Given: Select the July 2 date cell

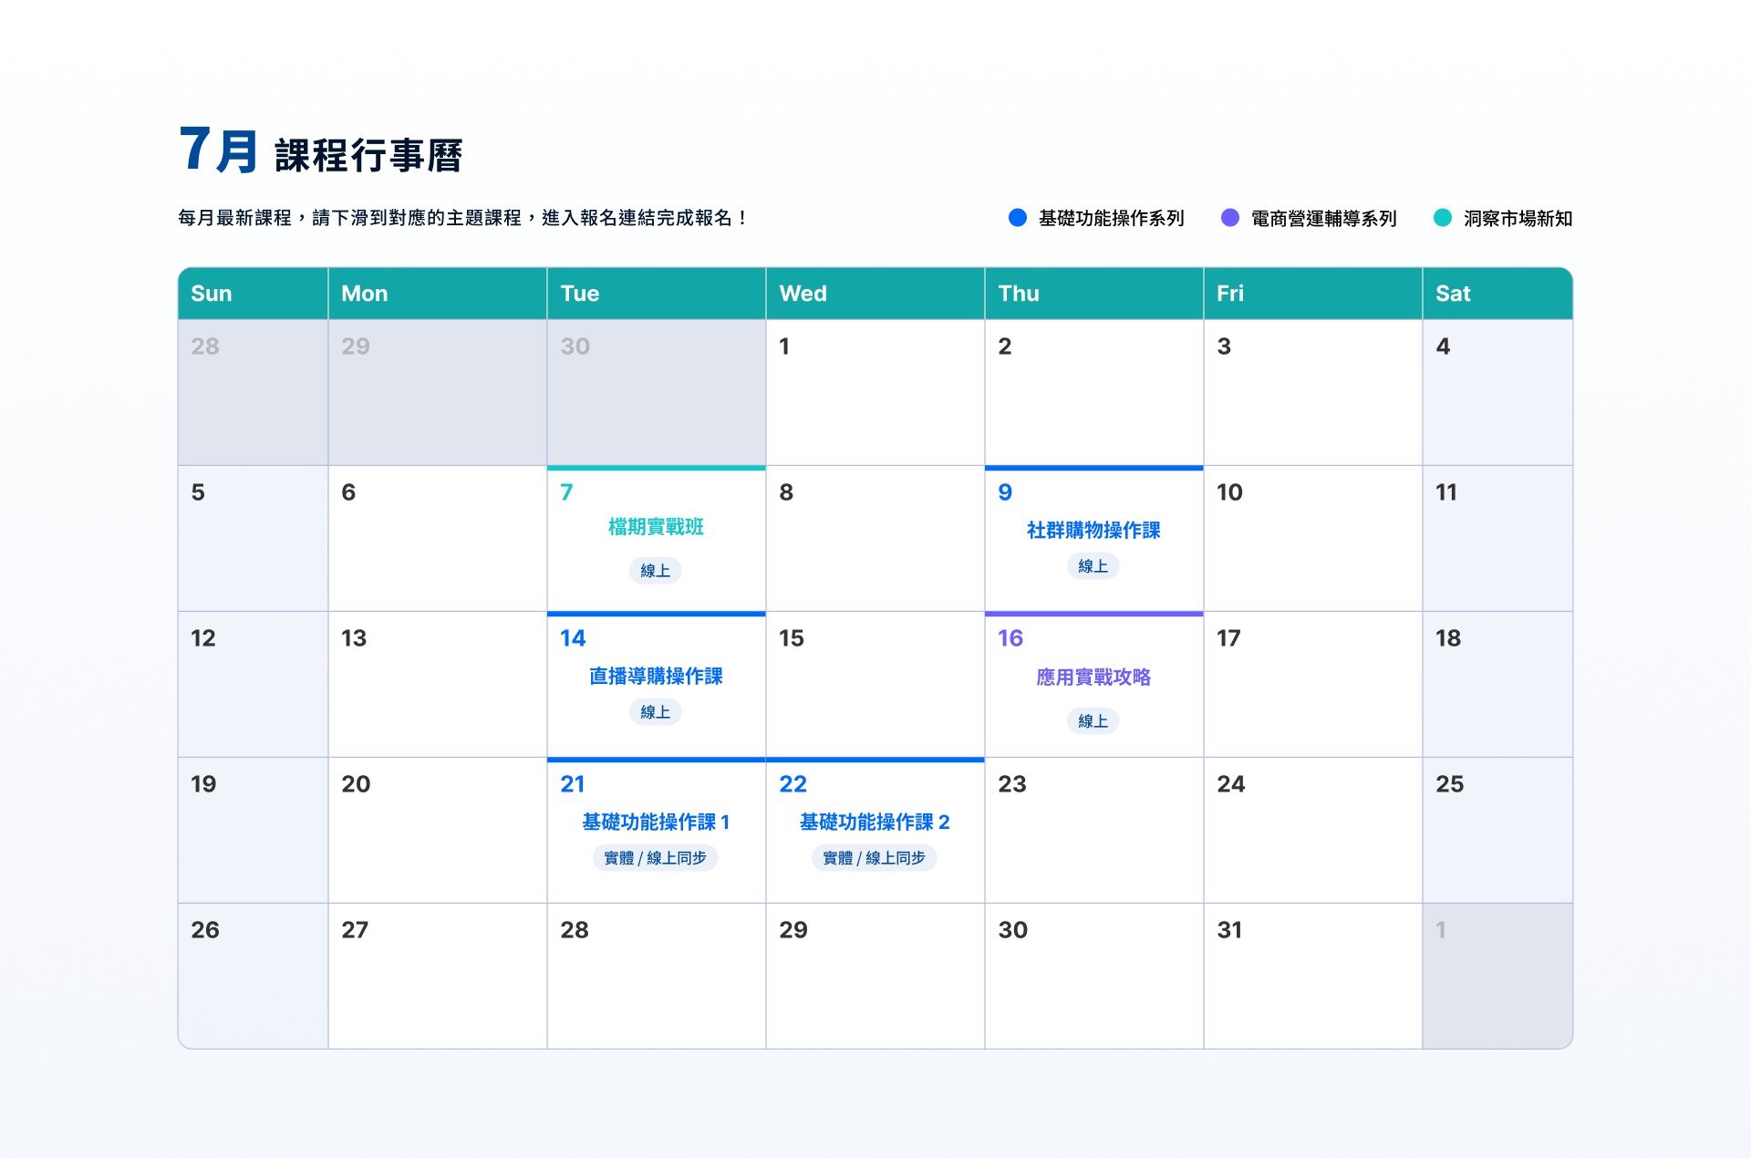Looking at the screenshot, I should pos(1094,392).
